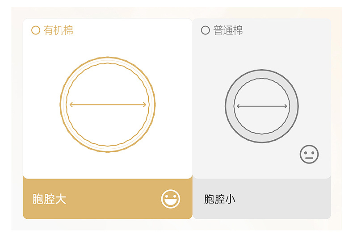Click the 普通棉 label text
Image resolution: width=353 pixels, height=234 pixels.
[x=228, y=30]
